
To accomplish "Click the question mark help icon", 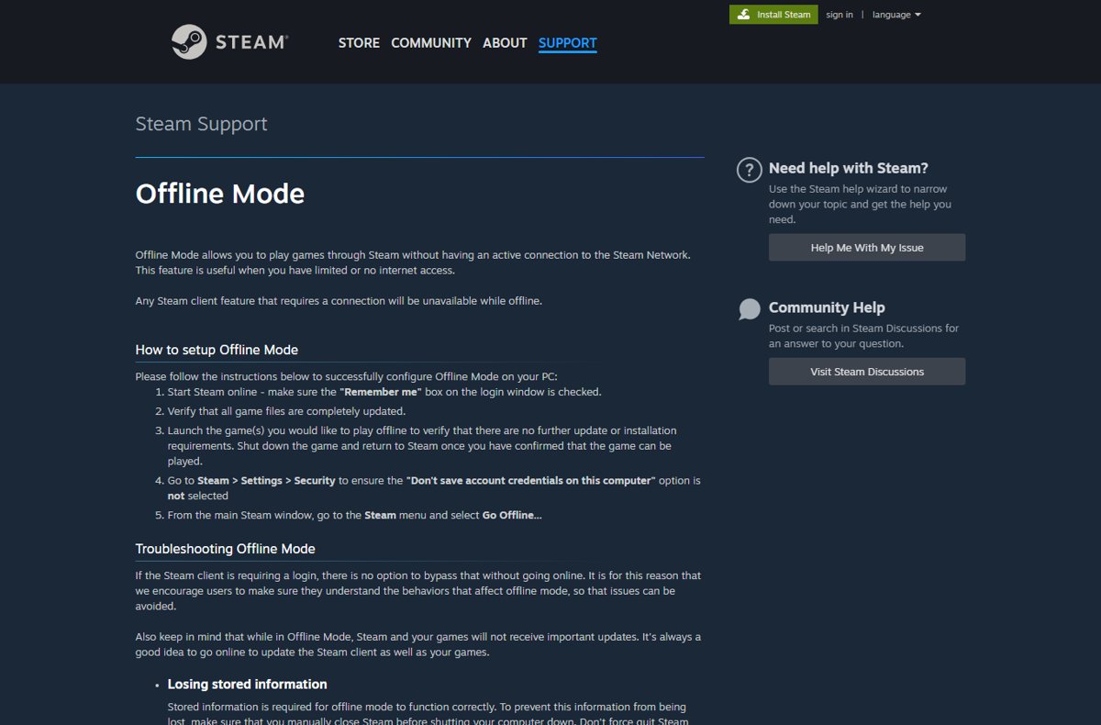I will (750, 170).
